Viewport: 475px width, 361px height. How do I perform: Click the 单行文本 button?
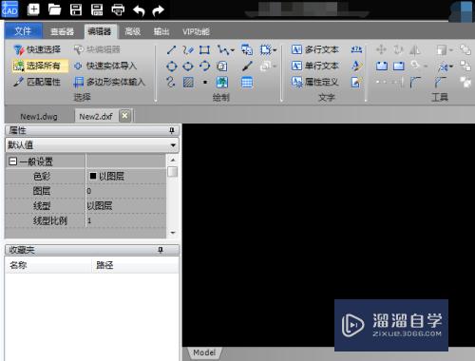pos(314,66)
